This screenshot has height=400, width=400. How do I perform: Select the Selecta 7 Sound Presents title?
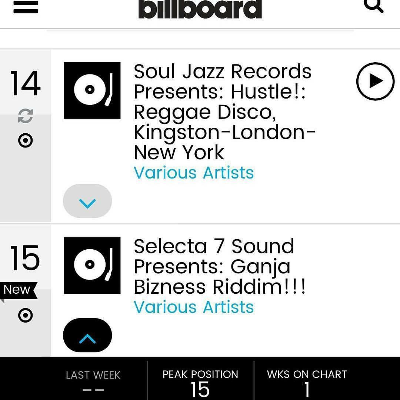219,266
